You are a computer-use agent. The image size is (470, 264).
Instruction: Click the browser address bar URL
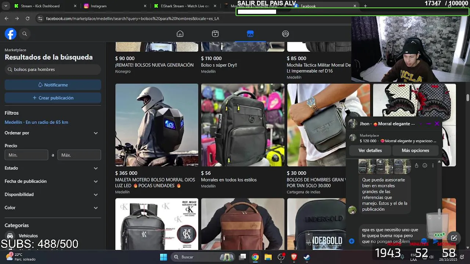click(x=133, y=18)
